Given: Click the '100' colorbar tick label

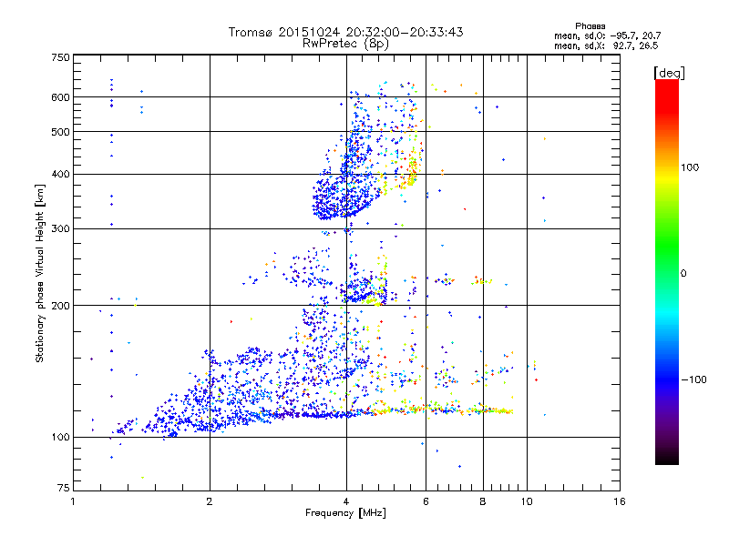Looking at the screenshot, I should click(x=690, y=167).
